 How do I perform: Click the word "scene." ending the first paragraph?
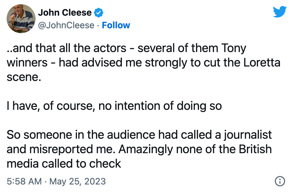(24, 77)
